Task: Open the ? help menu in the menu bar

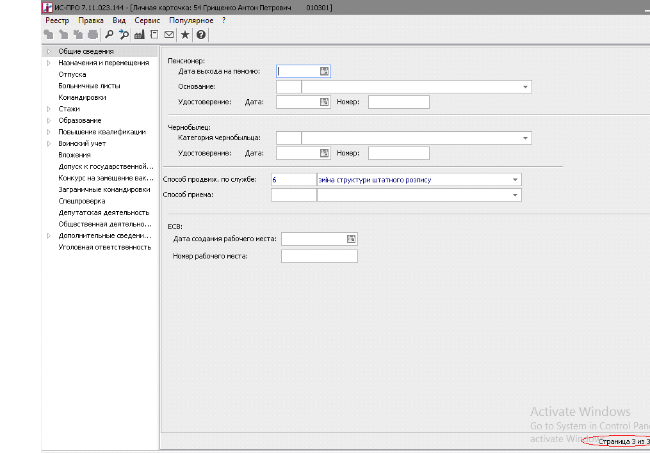Action: 224,20
